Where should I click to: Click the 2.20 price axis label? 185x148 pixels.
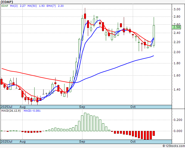177,42
